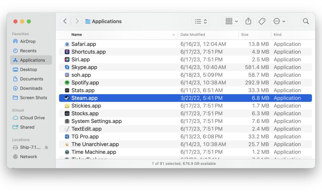Select the Time Machine.app file name
Screen dimensions: 322x193
pyautogui.click(x=94, y=152)
